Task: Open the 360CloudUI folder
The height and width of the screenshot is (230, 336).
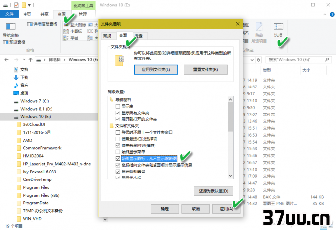Action: 31,124
